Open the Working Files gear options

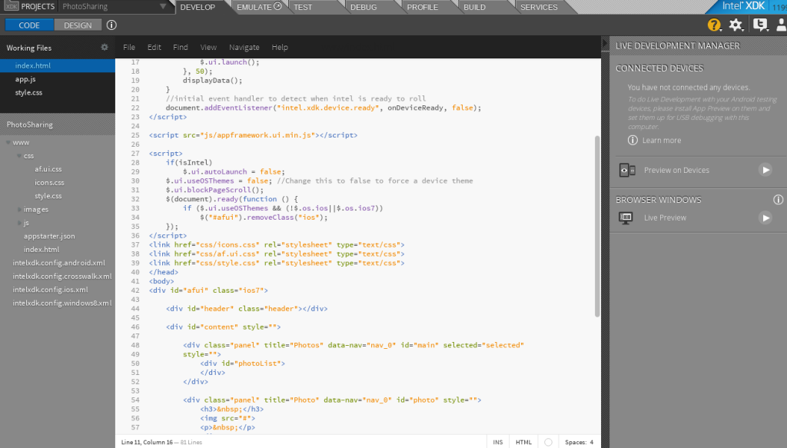[x=105, y=47]
